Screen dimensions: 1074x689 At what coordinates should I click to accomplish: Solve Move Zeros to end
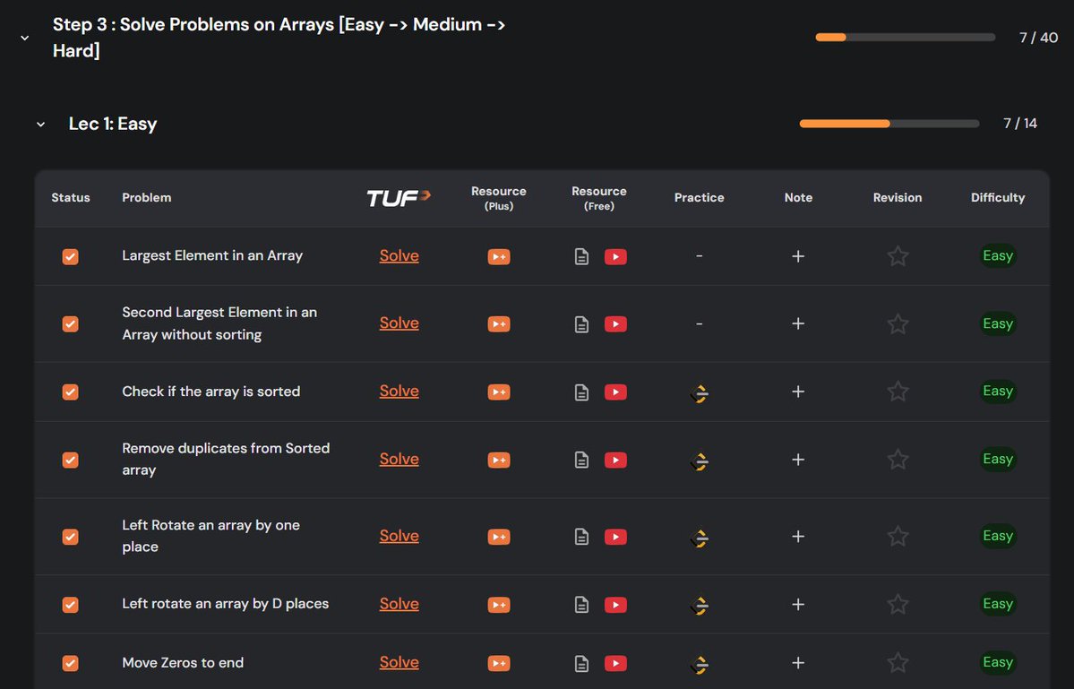point(400,662)
